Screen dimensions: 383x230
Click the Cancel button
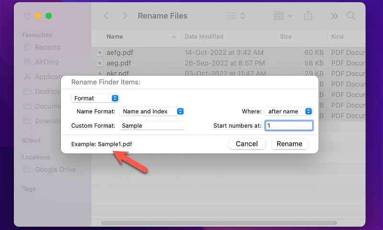pos(247,144)
